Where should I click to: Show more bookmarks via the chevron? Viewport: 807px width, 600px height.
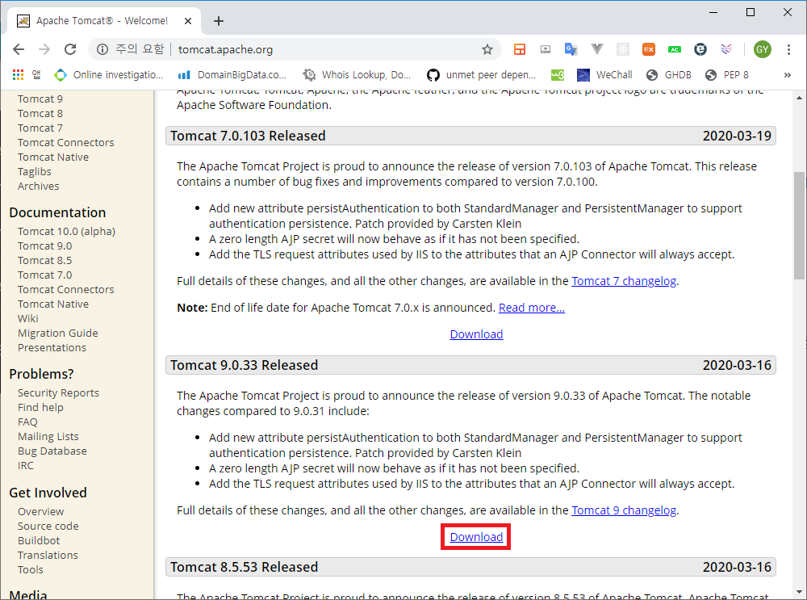[787, 75]
